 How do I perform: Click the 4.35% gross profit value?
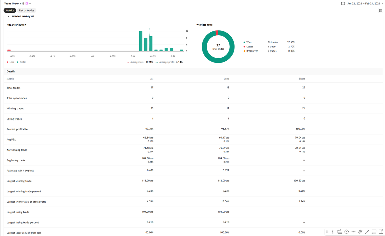pos(150,201)
